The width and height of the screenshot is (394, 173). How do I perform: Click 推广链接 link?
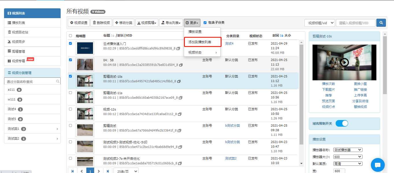coord(360,90)
